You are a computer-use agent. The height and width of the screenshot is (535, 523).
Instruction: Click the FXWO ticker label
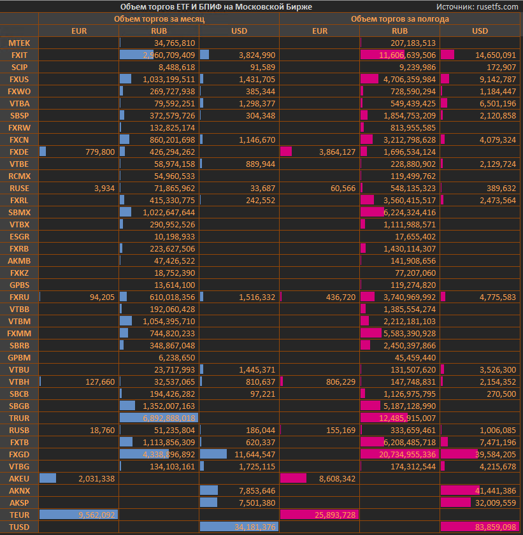pos(19,92)
